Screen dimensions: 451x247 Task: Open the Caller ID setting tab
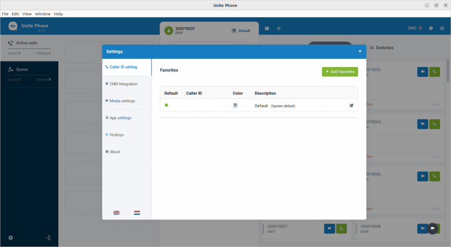127,67
